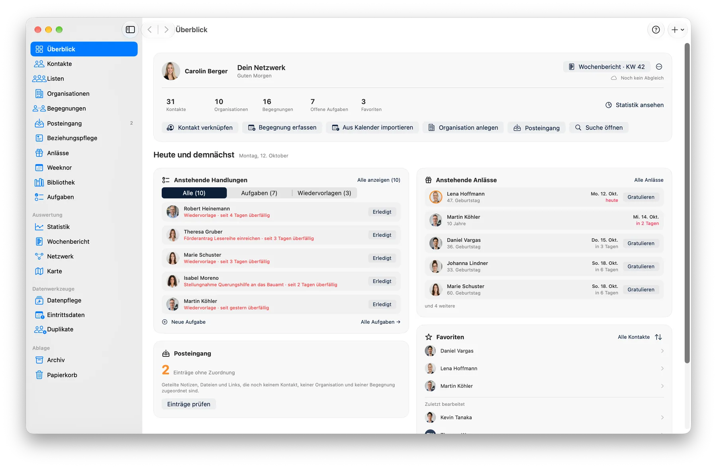Open Kontakte in the sidebar
Image resolution: width=717 pixels, height=468 pixels.
[x=84, y=64]
